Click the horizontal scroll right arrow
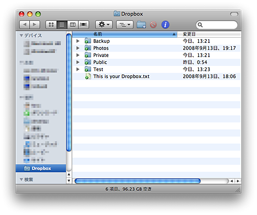257x215 pixels. pos(238,181)
